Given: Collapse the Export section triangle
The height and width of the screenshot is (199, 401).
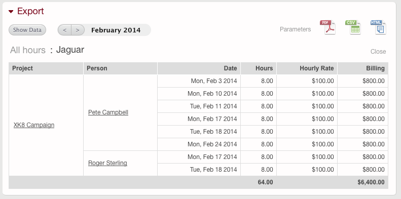Looking at the screenshot, I should coord(11,12).
